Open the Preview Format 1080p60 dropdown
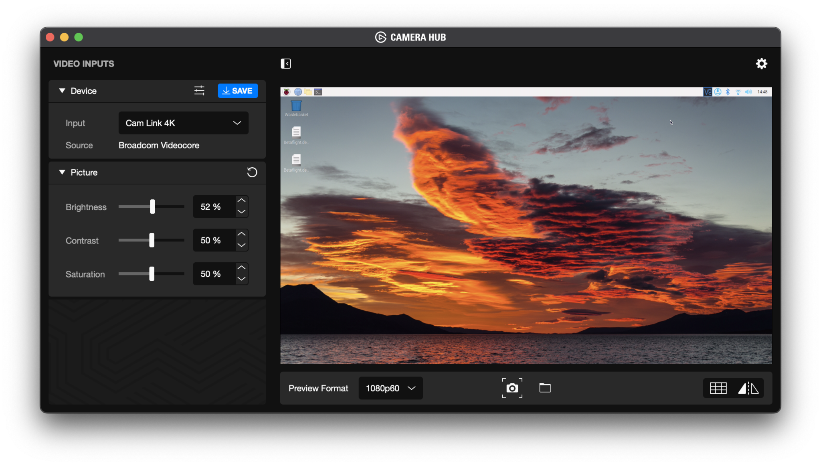 [390, 388]
